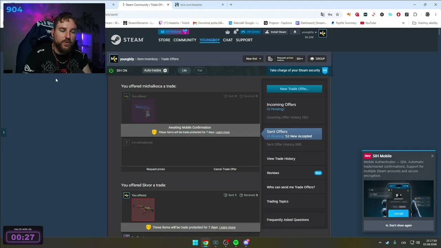Open Windows Start menu
Image resolution: width=441 pixels, height=248 pixels.
click(195, 242)
